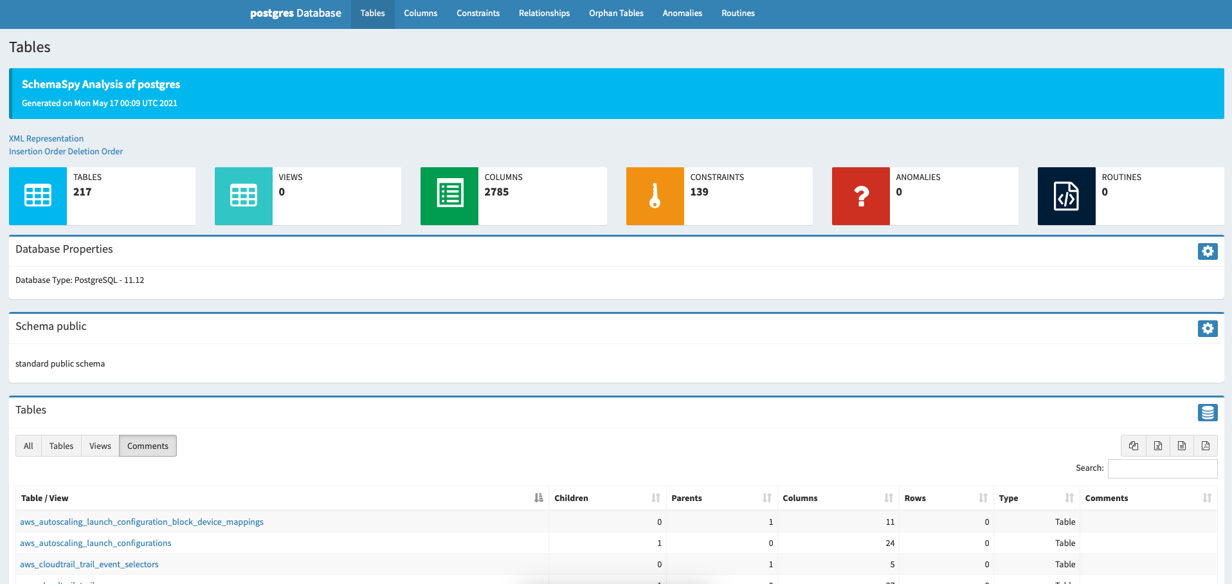This screenshot has width=1232, height=584.
Task: Click Columns value 11 in block_device_mappings row
Action: click(890, 522)
